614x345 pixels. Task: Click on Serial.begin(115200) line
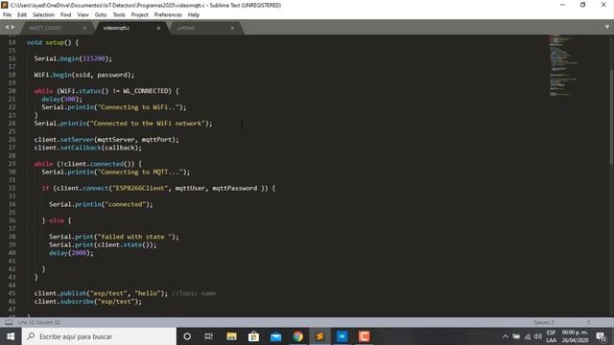click(x=73, y=58)
